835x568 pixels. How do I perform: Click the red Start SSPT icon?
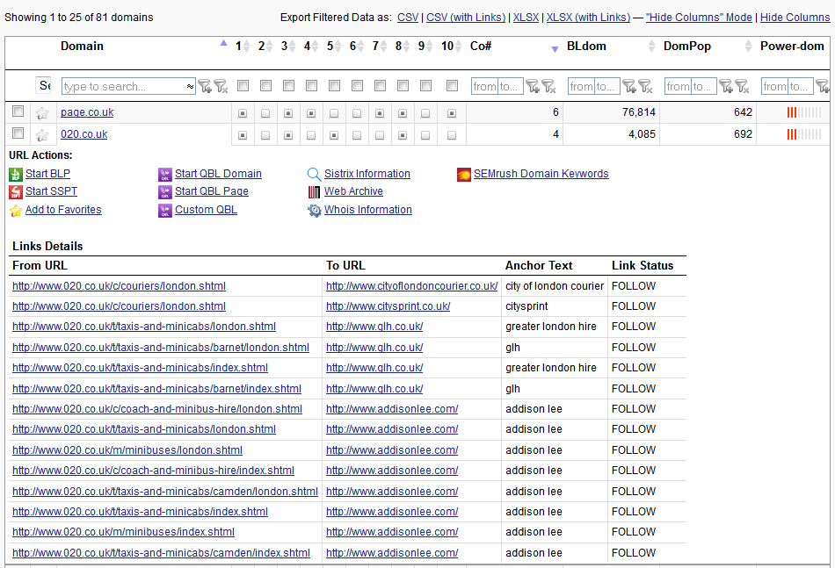pyautogui.click(x=16, y=192)
